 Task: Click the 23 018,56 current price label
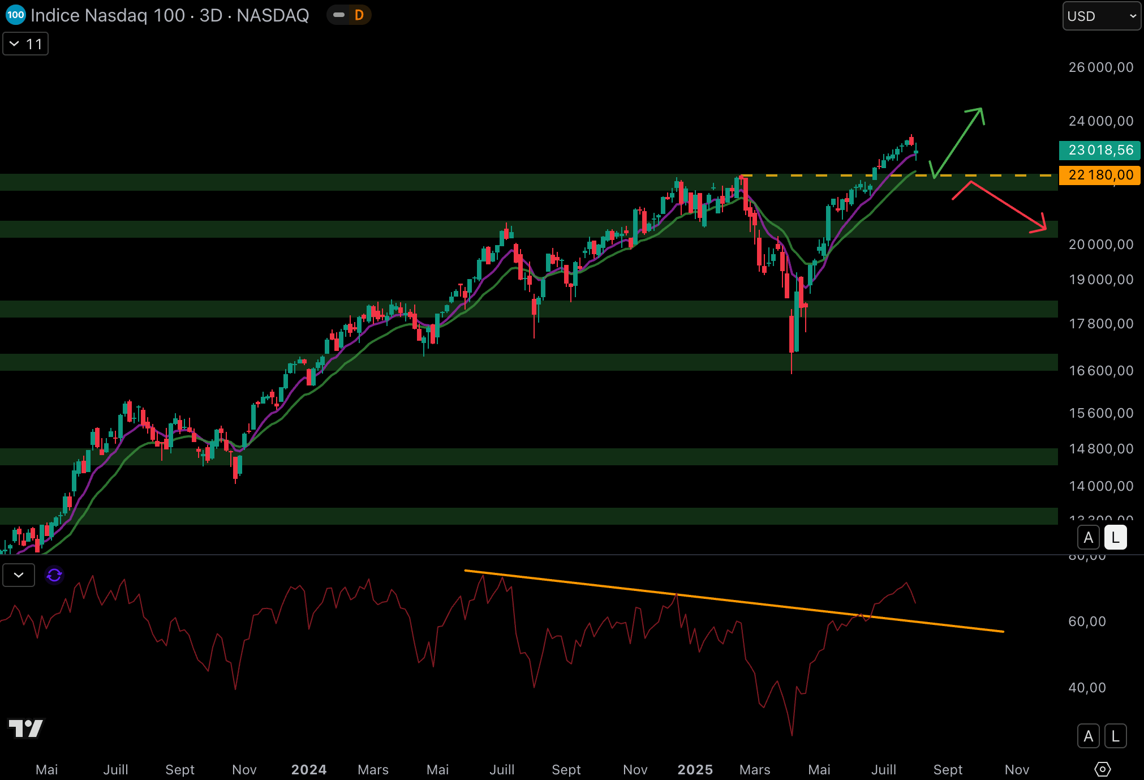1099,150
